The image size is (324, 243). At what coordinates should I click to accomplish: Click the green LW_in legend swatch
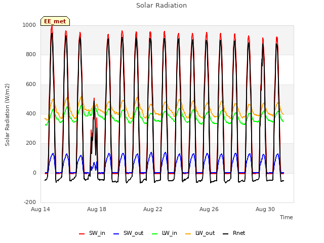pyautogui.click(x=155, y=234)
